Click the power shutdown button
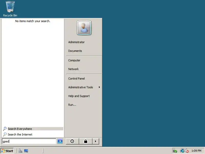Viewport: 205px width, 154px height. (72, 141)
